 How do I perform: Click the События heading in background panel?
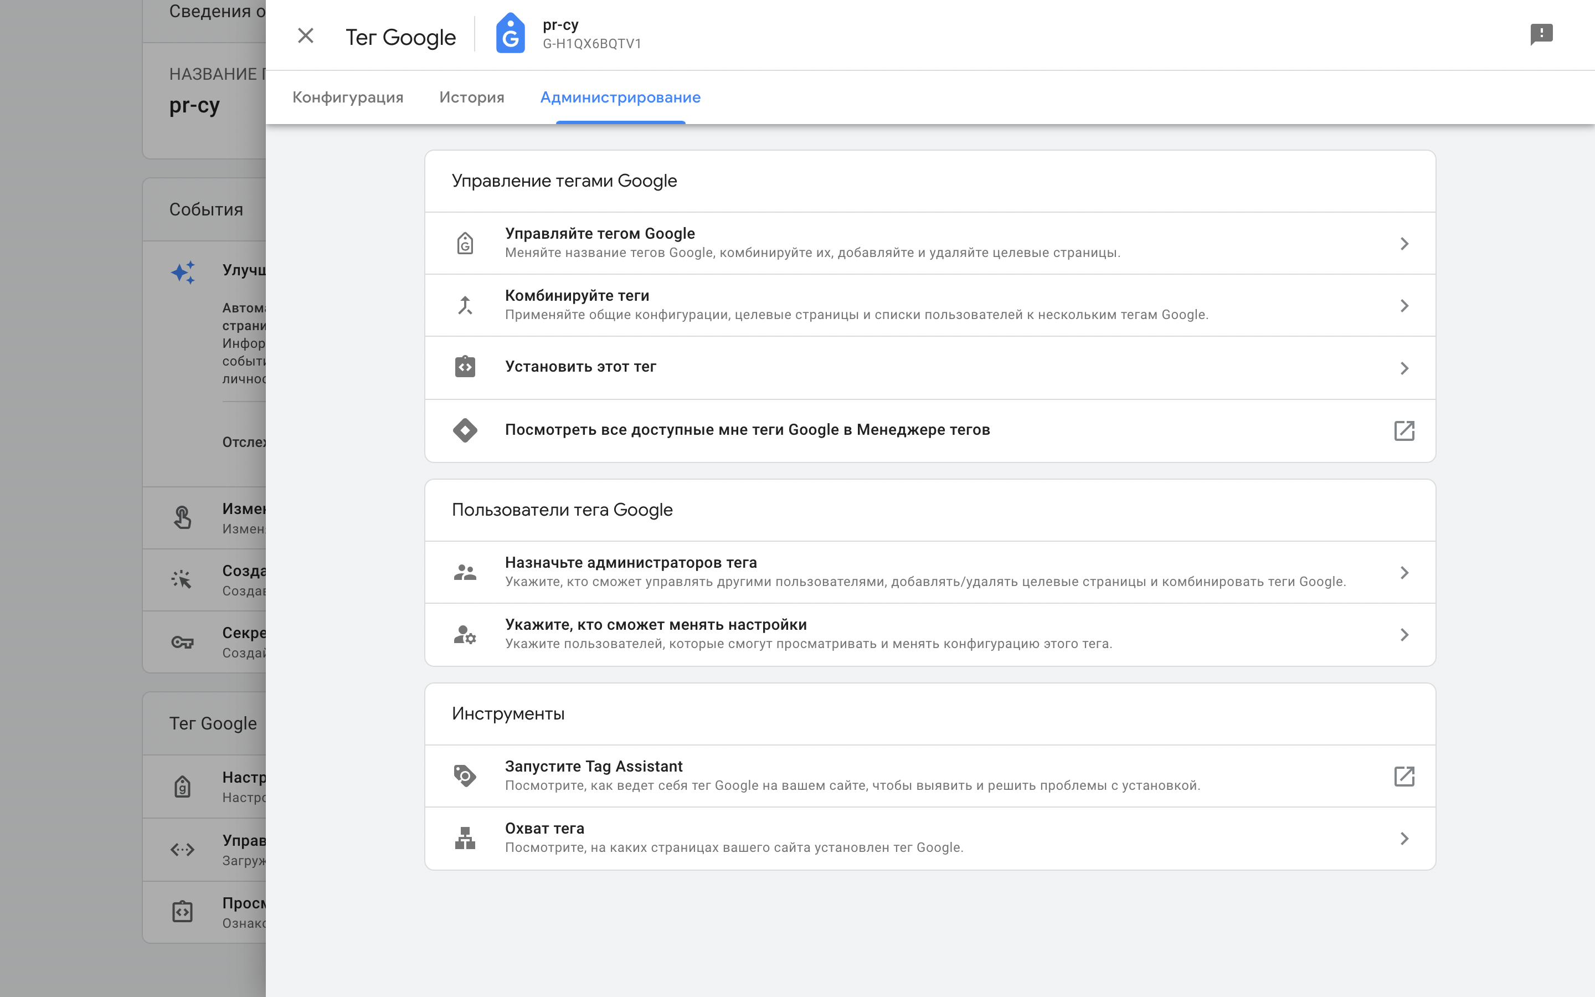206,210
